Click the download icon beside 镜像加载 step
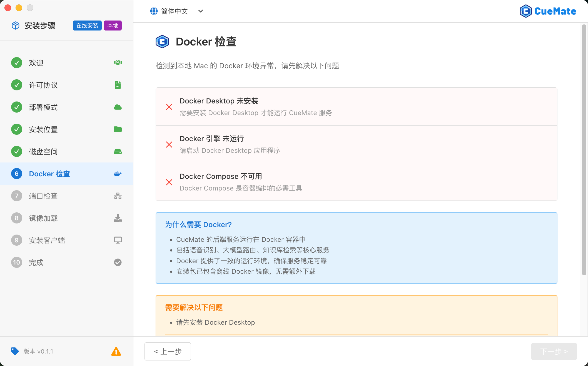The height and width of the screenshot is (366, 588). (118, 218)
